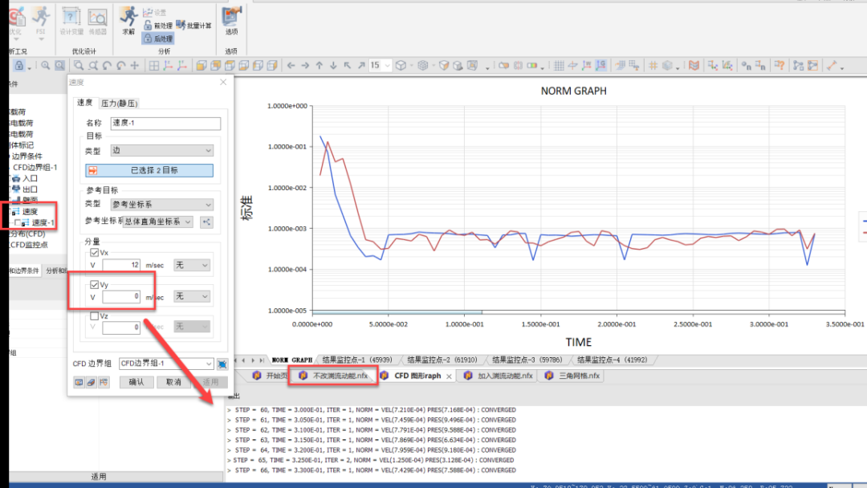Click the blue icon next to the CFD边界组 dropdown

click(222, 364)
